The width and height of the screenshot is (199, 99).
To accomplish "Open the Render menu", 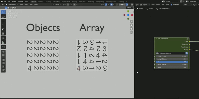I will pyautogui.click(x=14, y=2).
